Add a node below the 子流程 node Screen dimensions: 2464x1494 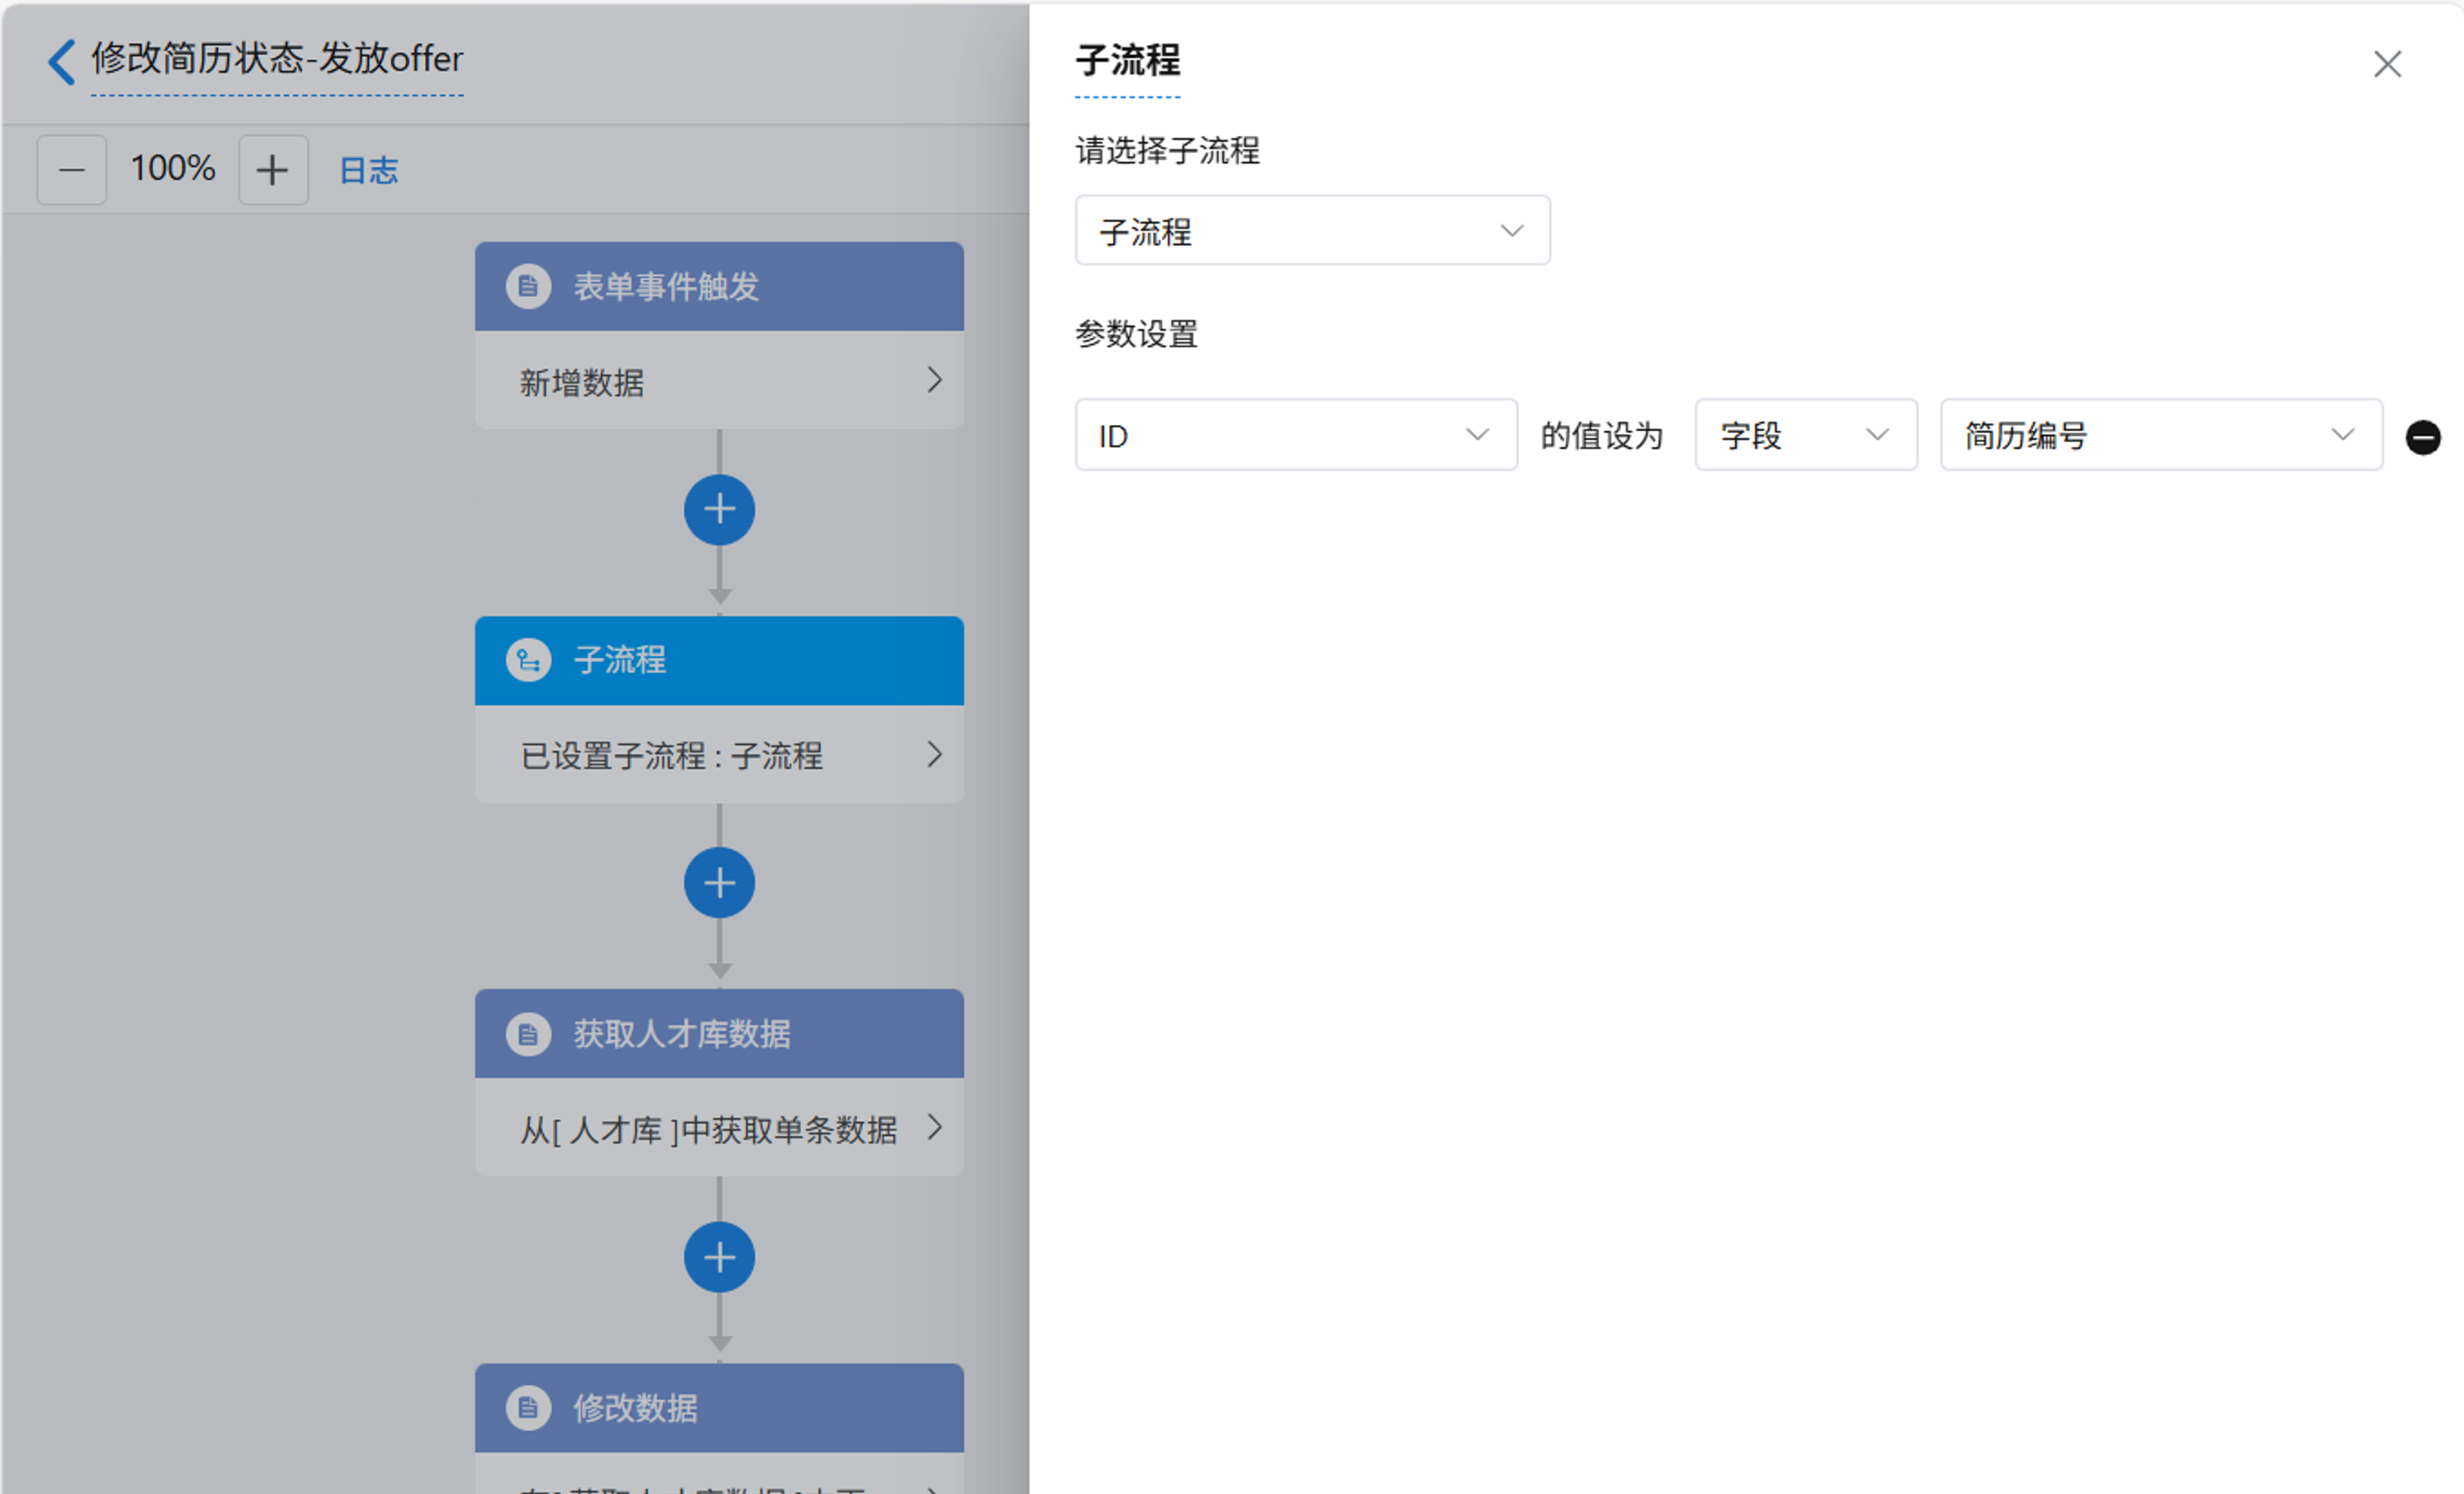(719, 883)
